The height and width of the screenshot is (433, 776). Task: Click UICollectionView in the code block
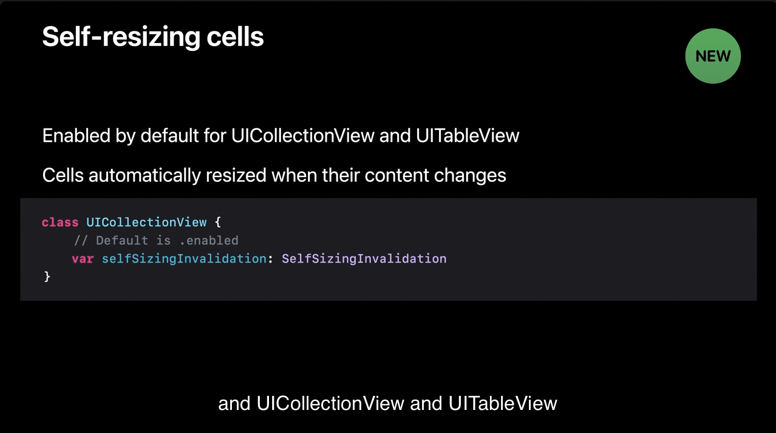click(146, 223)
